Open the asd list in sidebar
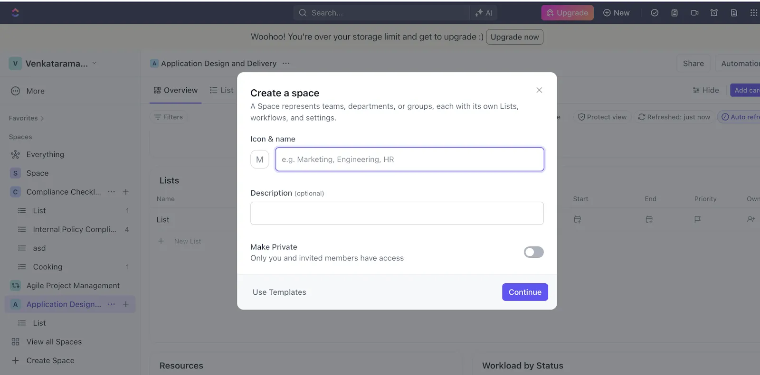The height and width of the screenshot is (375, 760). (x=39, y=248)
